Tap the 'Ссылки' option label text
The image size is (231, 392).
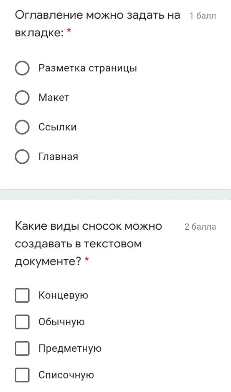[57, 127]
